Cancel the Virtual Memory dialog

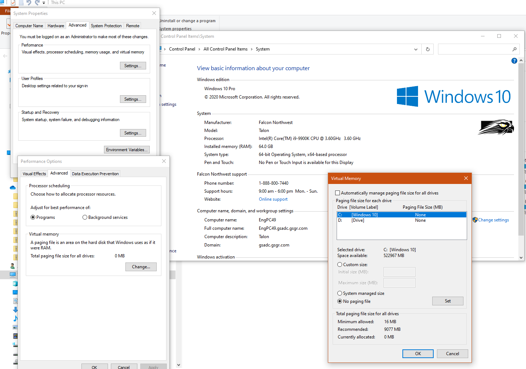point(453,354)
